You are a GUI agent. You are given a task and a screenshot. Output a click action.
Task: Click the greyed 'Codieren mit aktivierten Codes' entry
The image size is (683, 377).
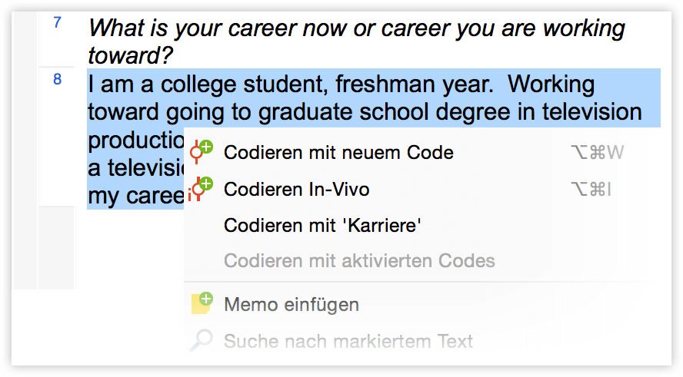359,261
